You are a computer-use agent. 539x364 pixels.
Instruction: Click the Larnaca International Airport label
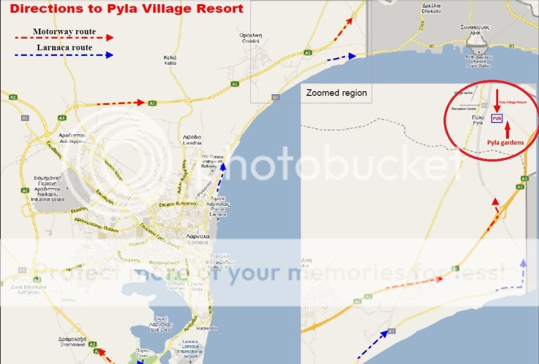[190, 349]
